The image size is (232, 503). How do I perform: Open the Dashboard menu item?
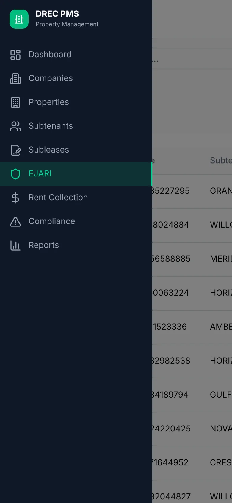[x=76, y=55]
